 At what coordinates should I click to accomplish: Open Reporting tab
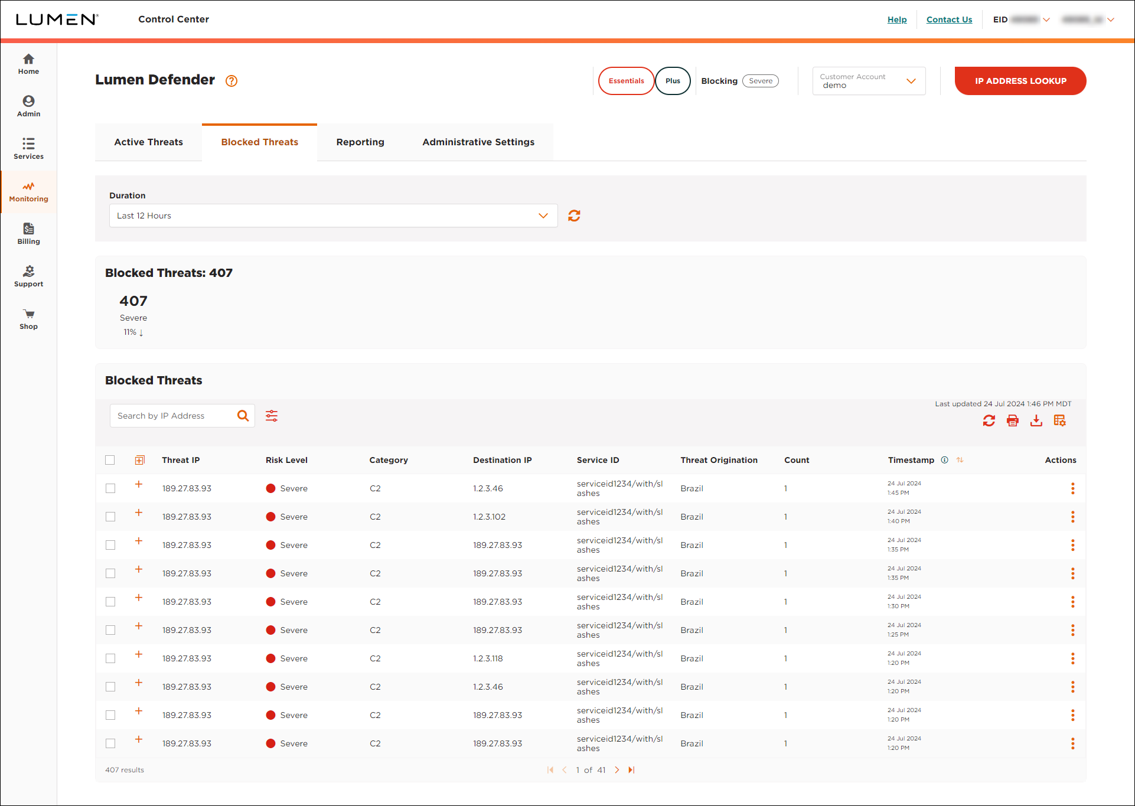click(360, 142)
